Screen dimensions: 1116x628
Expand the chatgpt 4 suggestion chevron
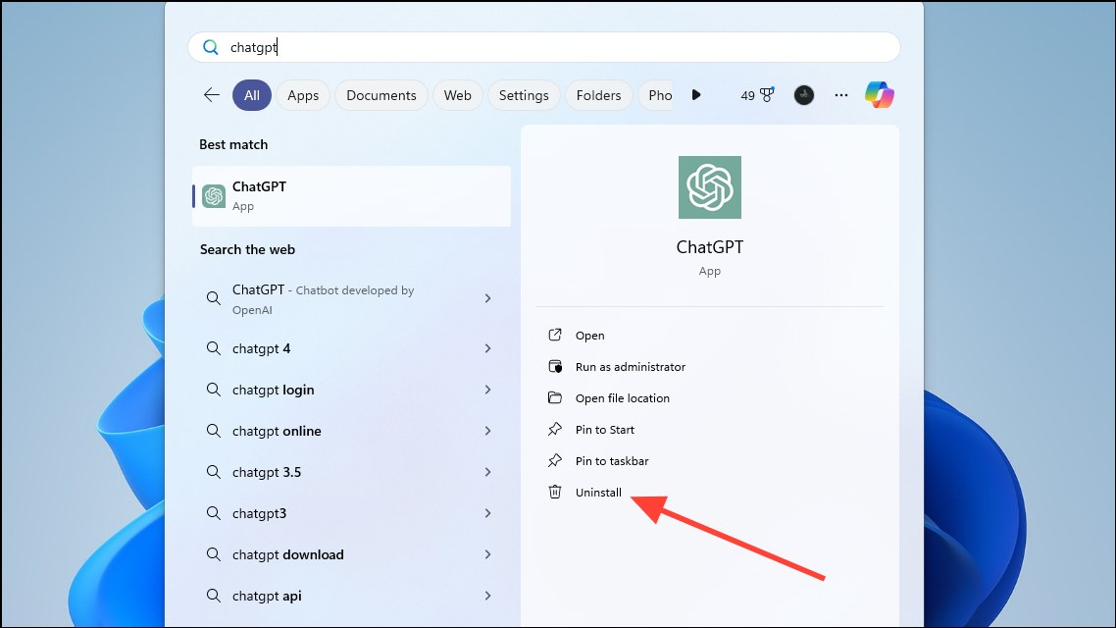(x=487, y=348)
